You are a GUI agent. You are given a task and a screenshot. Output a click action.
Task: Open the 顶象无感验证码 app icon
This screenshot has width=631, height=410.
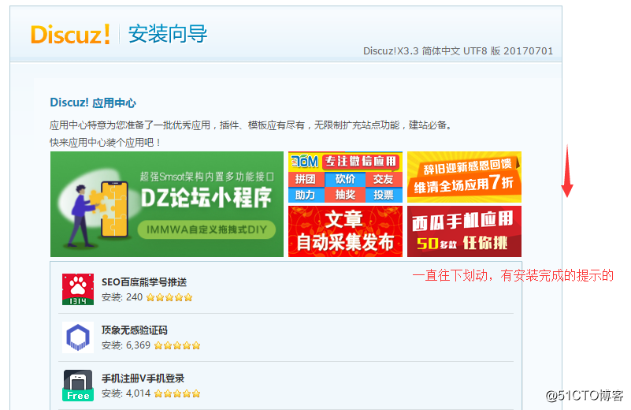click(78, 337)
